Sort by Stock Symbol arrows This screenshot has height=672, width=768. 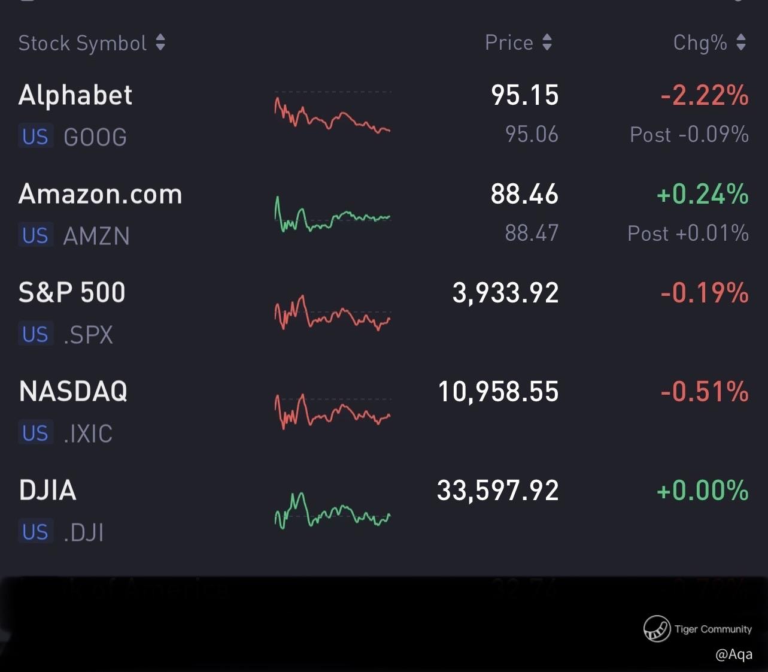coord(160,43)
